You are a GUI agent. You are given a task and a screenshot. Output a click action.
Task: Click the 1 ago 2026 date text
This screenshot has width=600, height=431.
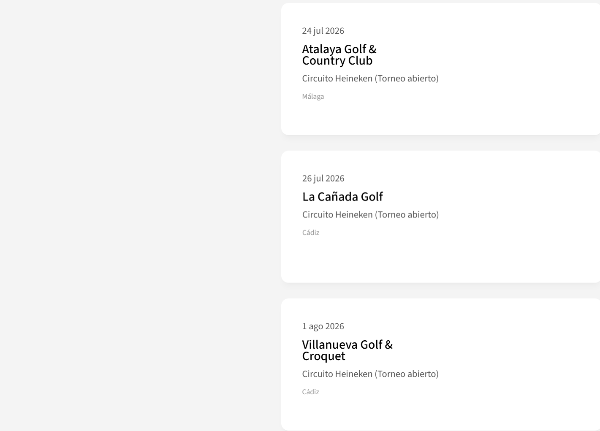[323, 326]
